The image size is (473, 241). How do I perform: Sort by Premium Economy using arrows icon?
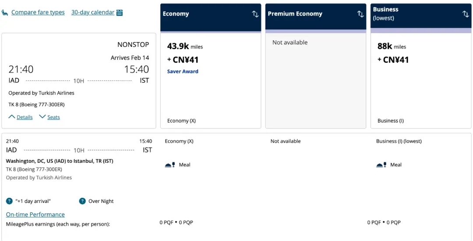[x=360, y=14]
